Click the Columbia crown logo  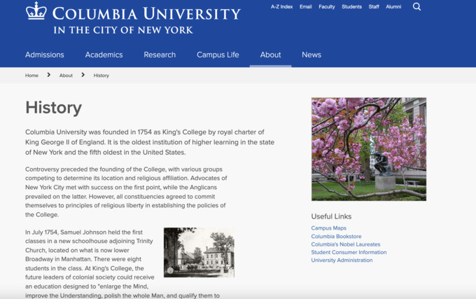[36, 11]
